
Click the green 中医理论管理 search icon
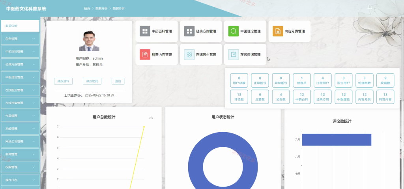(234, 31)
